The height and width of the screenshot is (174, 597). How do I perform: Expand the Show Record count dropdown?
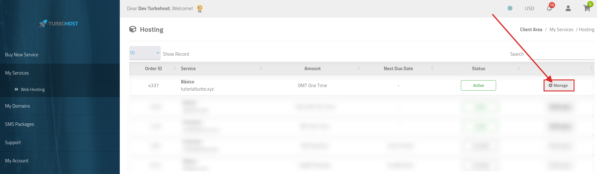(145, 53)
